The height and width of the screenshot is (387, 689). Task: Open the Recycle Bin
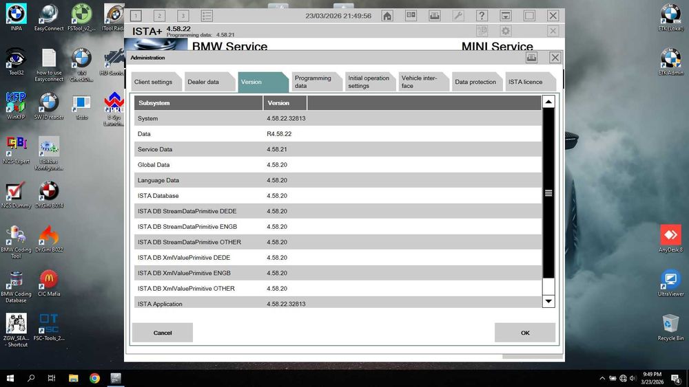pyautogui.click(x=670, y=327)
